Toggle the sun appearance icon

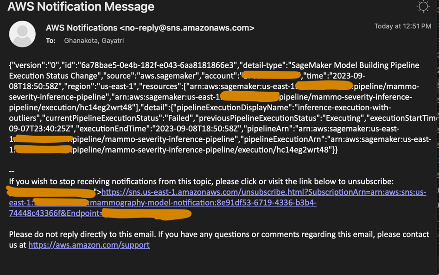click(423, 6)
